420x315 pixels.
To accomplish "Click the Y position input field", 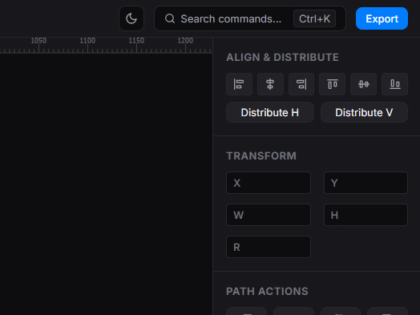I will coord(365,183).
